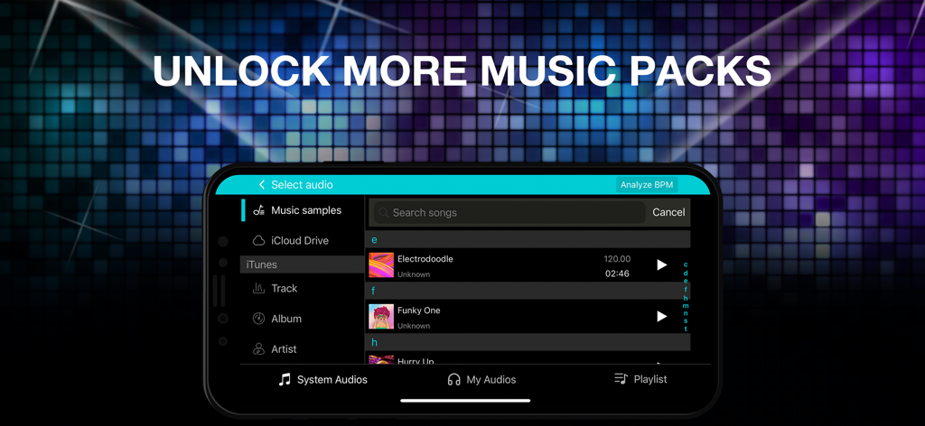Click the 120.00 BPM value
The height and width of the screenshot is (426, 925).
617,259
